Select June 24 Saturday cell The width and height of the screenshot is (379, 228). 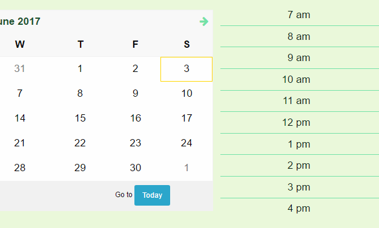pyautogui.click(x=186, y=143)
